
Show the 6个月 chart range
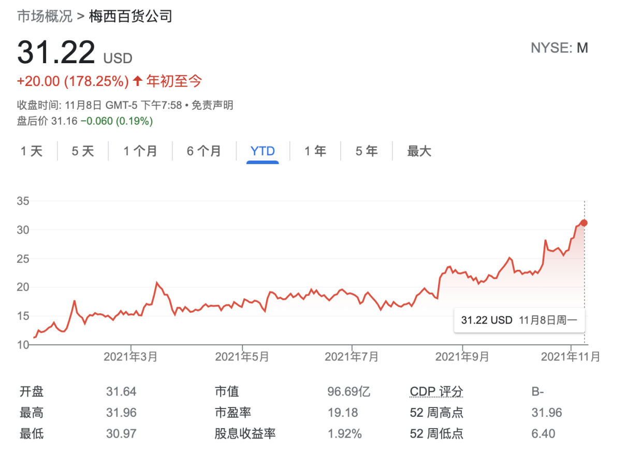coord(203,151)
